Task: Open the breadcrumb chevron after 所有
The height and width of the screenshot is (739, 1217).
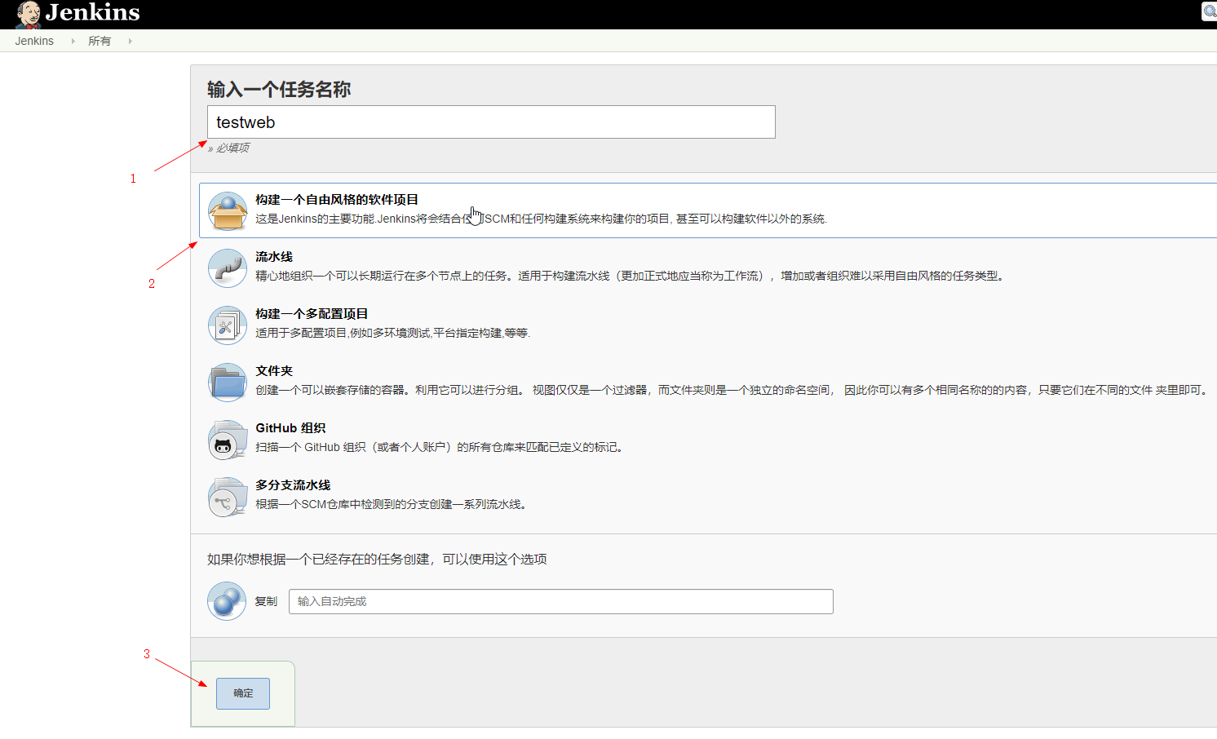Action: tap(131, 40)
